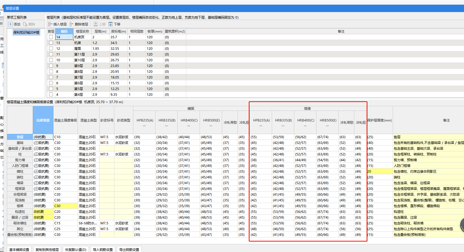This screenshot has height=252, width=464.
Task: Open HRB500(E) lap column ellipsis
Action: click(327, 126)
